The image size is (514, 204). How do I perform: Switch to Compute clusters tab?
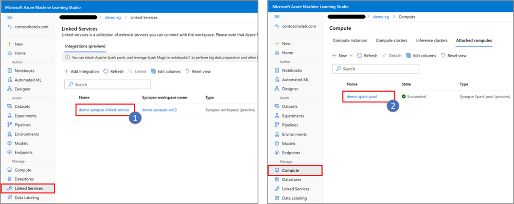tap(392, 41)
